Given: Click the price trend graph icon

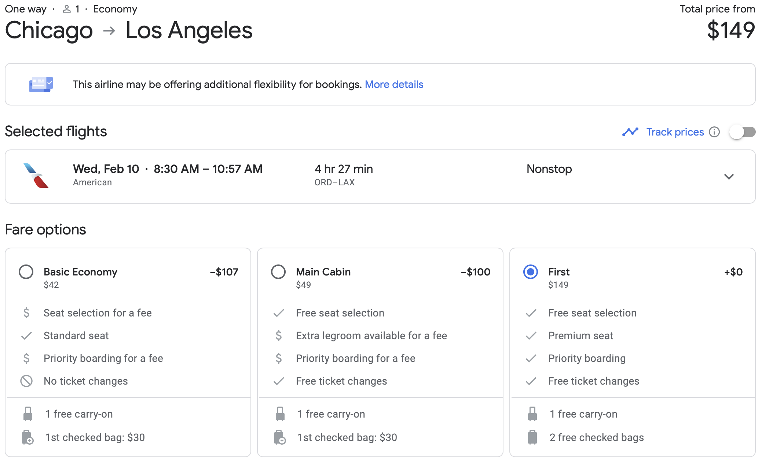Looking at the screenshot, I should point(630,132).
